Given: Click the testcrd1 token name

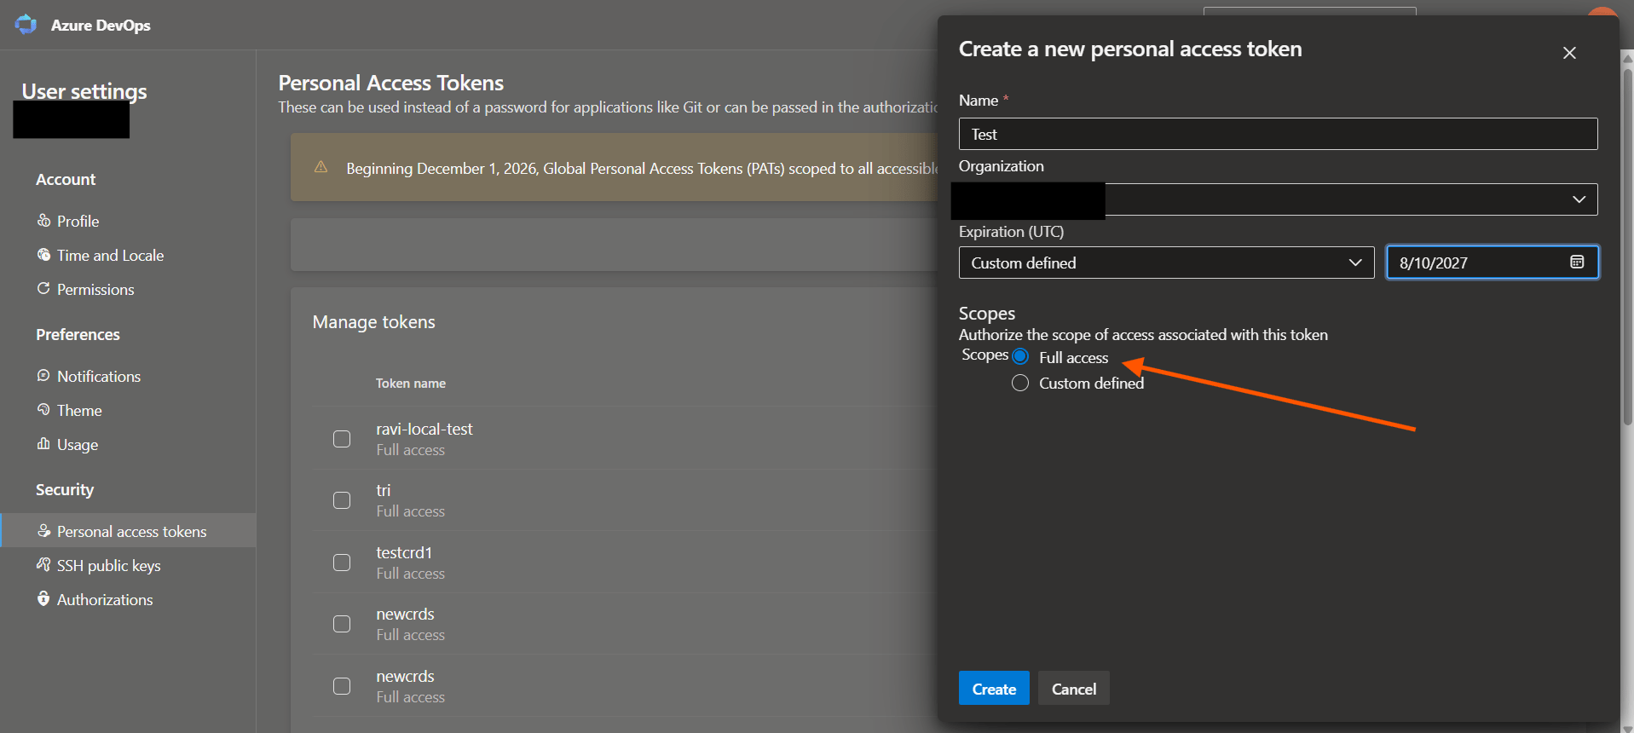Looking at the screenshot, I should [404, 553].
